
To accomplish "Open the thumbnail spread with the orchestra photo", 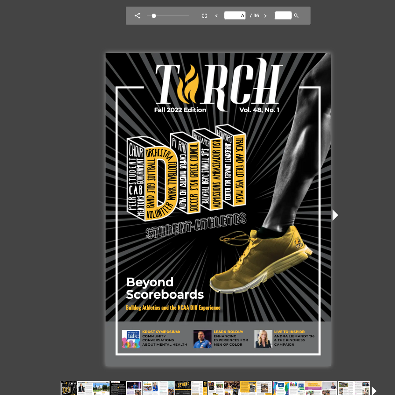I will click(223, 388).
